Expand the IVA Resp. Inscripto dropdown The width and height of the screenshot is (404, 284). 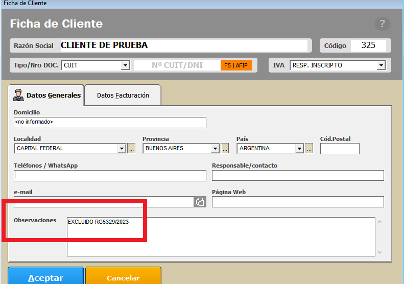tap(381, 65)
